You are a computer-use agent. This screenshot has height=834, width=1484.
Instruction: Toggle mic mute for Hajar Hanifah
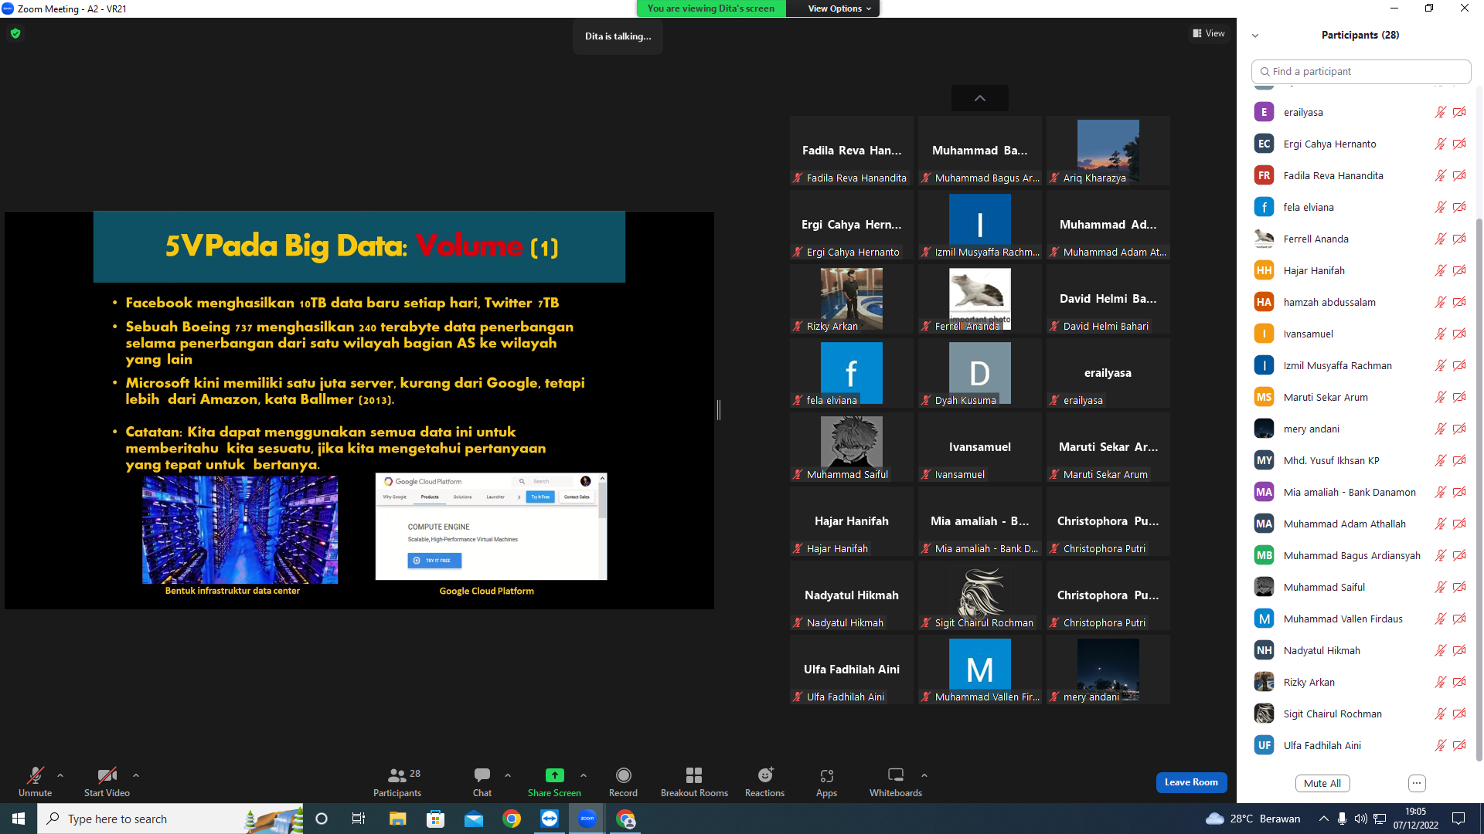(1440, 270)
